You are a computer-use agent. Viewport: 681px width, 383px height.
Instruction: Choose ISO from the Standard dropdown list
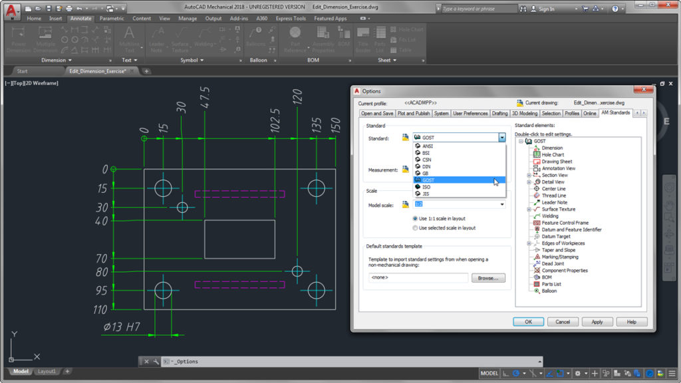[426, 187]
